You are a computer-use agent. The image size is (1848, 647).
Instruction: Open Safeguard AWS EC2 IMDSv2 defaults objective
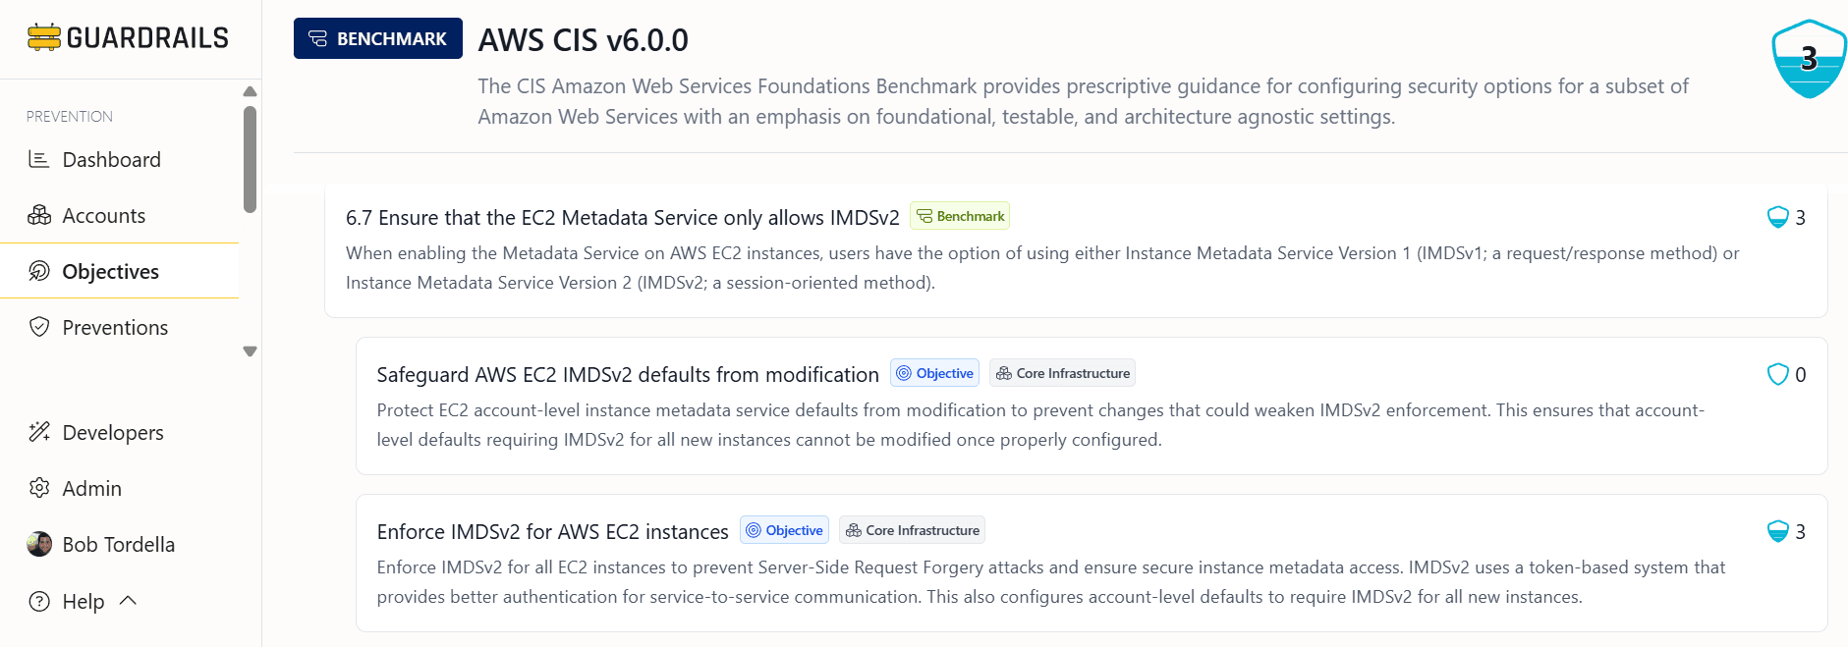[627, 374]
